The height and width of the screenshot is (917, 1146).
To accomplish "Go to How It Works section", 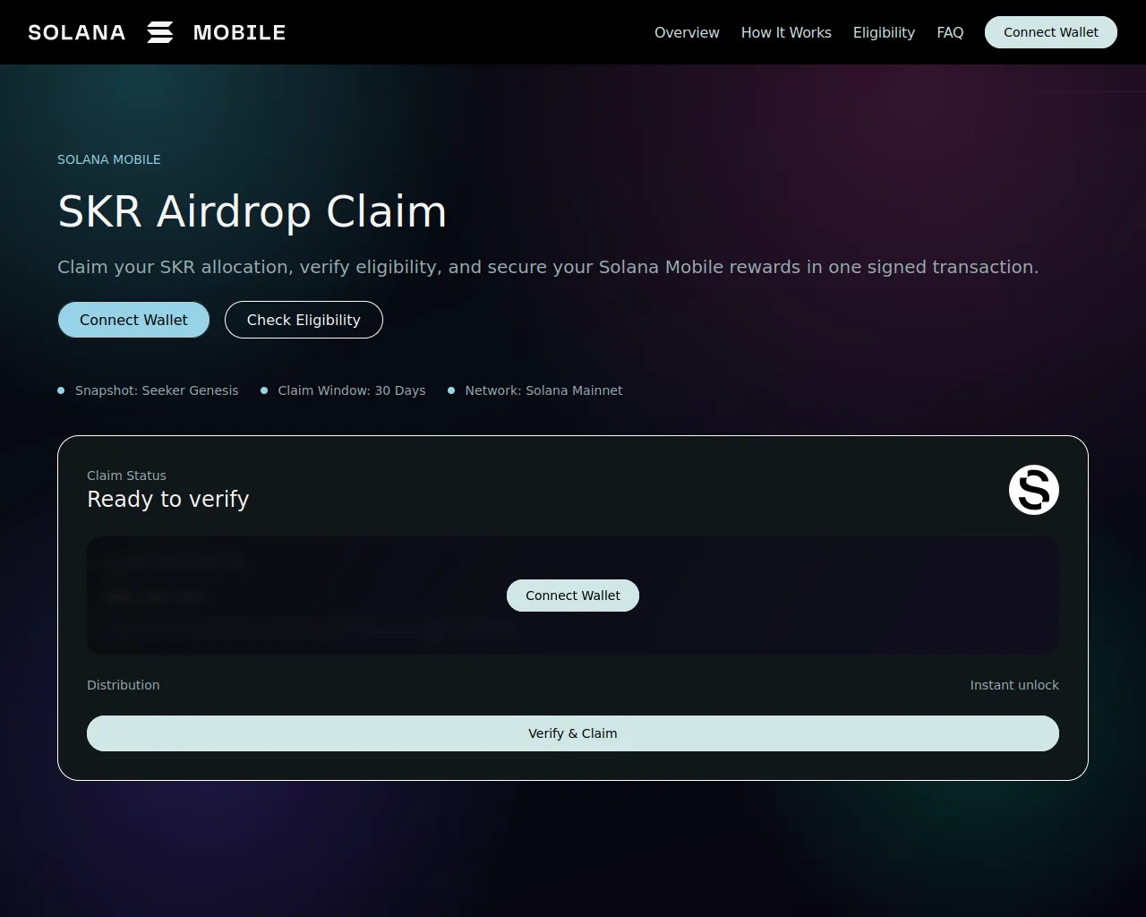I will pos(786,32).
